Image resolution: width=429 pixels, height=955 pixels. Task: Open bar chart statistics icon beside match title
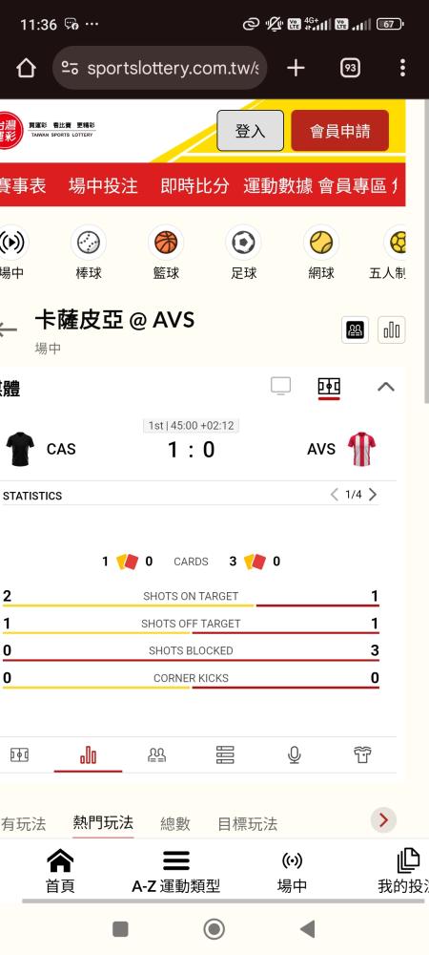click(x=392, y=330)
